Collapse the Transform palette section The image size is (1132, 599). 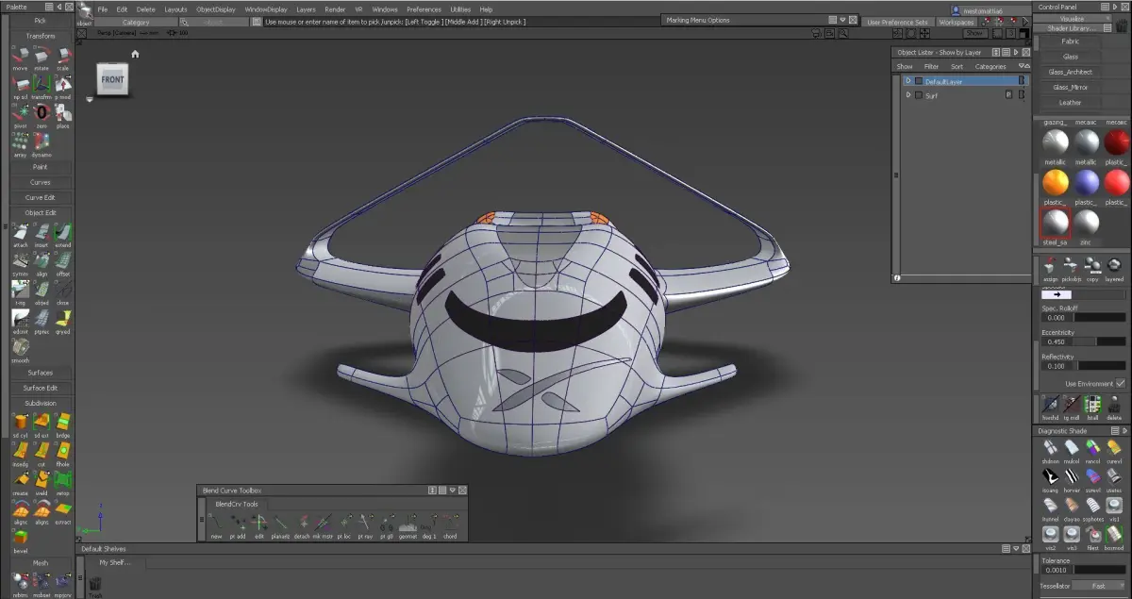click(x=41, y=36)
